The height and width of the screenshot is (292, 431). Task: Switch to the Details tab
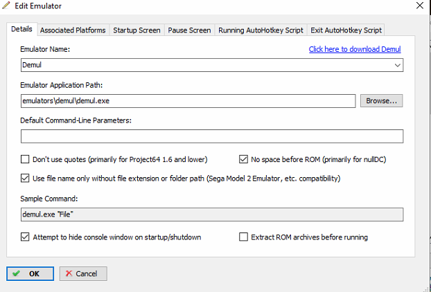pyautogui.click(x=21, y=29)
